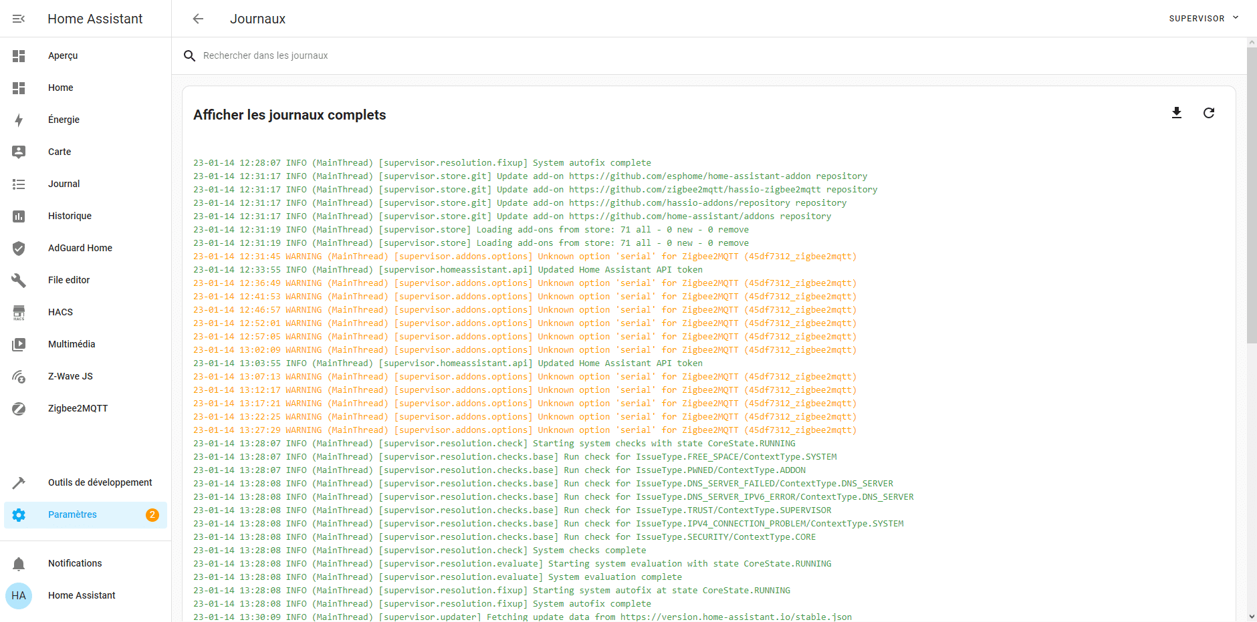
Task: Click the Notifications bell icon
Action: click(x=19, y=564)
